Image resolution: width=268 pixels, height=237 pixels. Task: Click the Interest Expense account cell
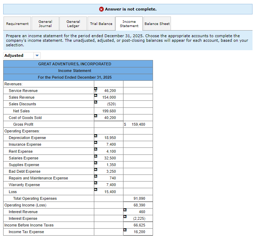click(x=49, y=218)
